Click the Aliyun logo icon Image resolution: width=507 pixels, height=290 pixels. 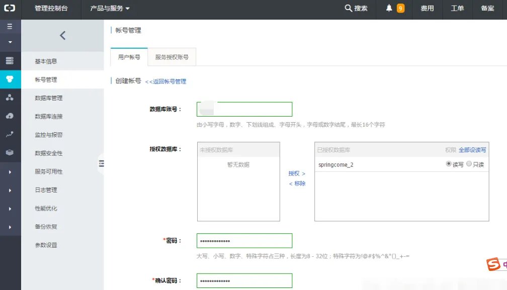10,8
